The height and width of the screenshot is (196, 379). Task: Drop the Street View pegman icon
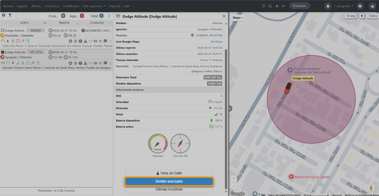point(371,188)
